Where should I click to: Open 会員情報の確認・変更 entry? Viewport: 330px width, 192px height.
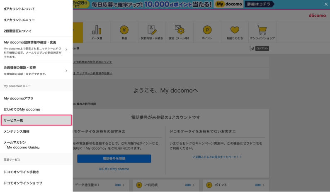coord(36,71)
